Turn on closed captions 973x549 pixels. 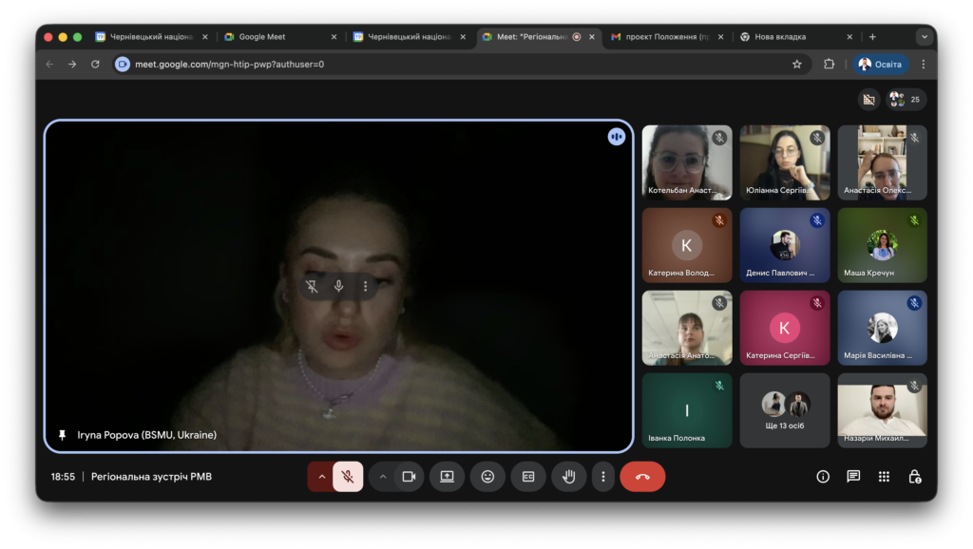point(528,477)
